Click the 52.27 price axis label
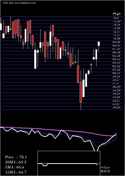 pyautogui.click(x=116, y=101)
